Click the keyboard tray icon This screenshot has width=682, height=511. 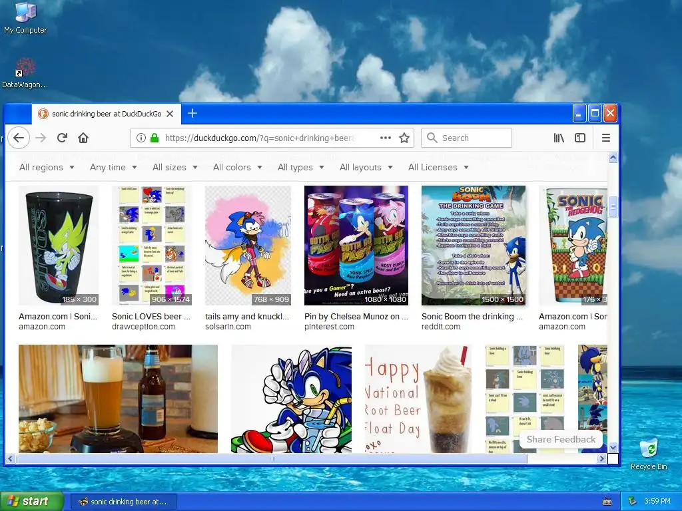(607, 502)
